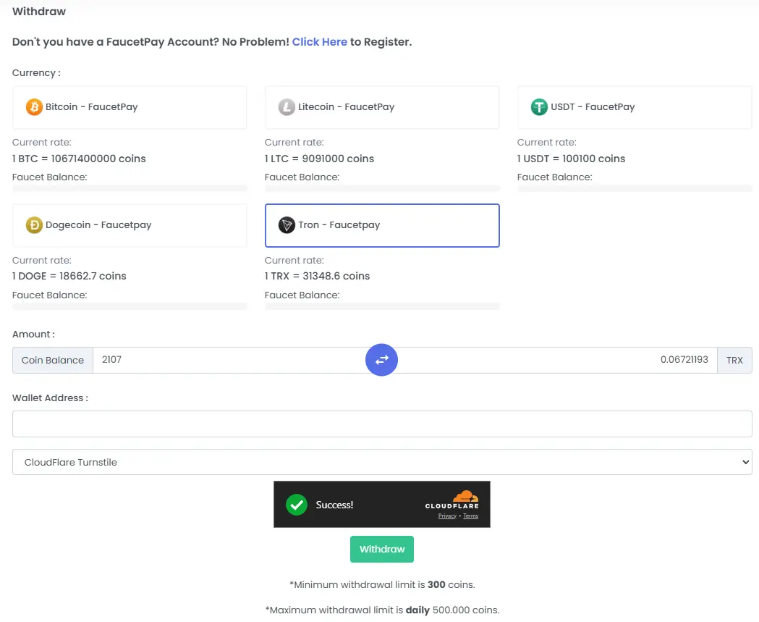Select the Litecoin currency icon
759x622 pixels.
(286, 106)
